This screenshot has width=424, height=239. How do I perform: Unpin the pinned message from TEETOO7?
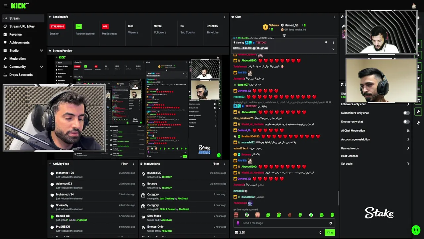pyautogui.click(x=326, y=42)
